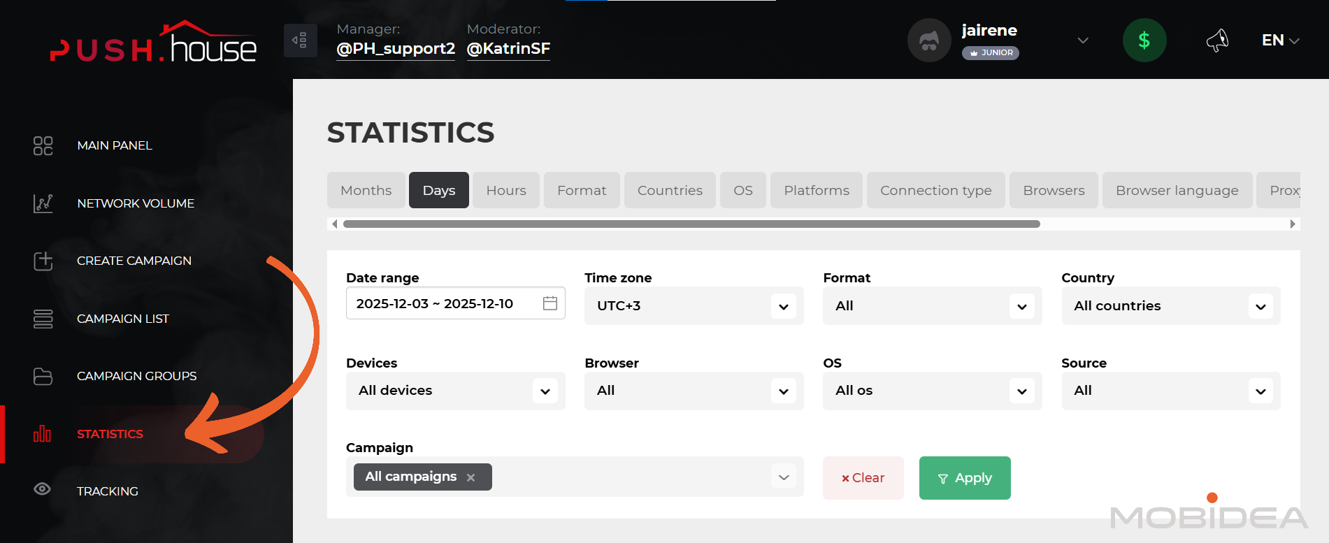
Task: Expand the All os dropdown
Action: tap(1021, 391)
